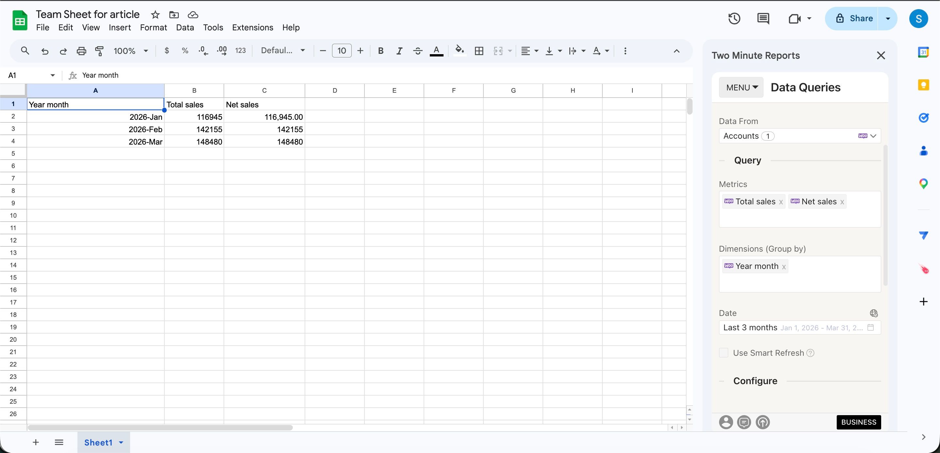The image size is (940, 453).
Task: Remove the Net sales metric chip
Action: [842, 202]
